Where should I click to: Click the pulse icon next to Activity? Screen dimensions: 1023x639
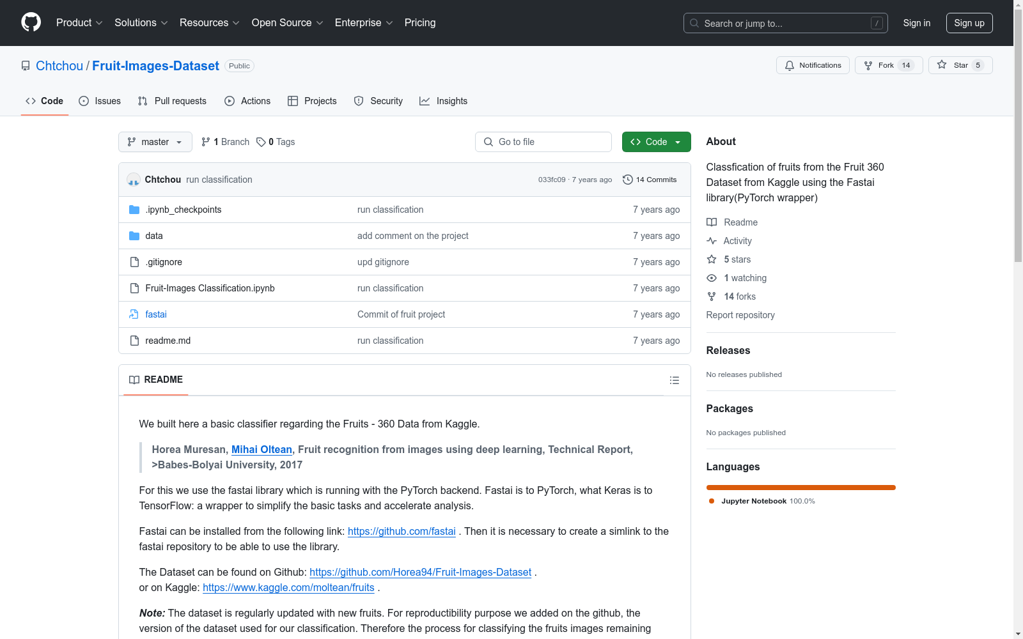pos(712,241)
